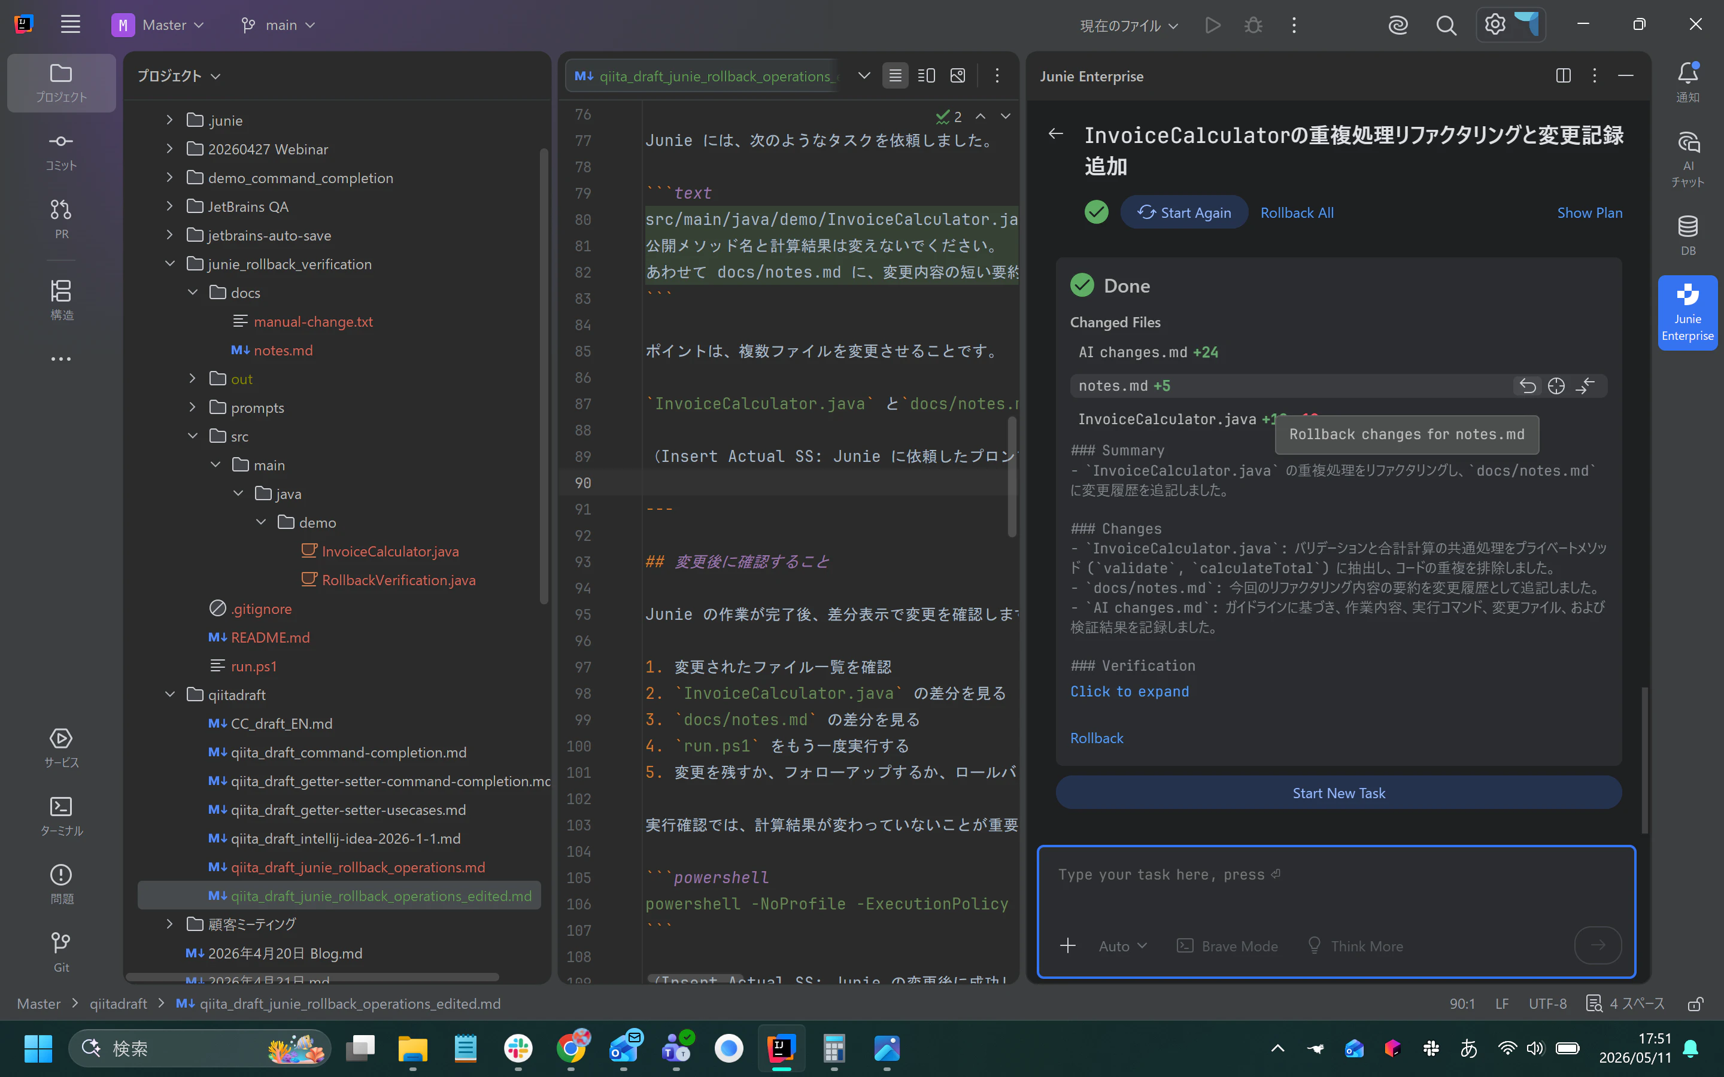
Task: Switch to editor and preview view
Action: (926, 75)
